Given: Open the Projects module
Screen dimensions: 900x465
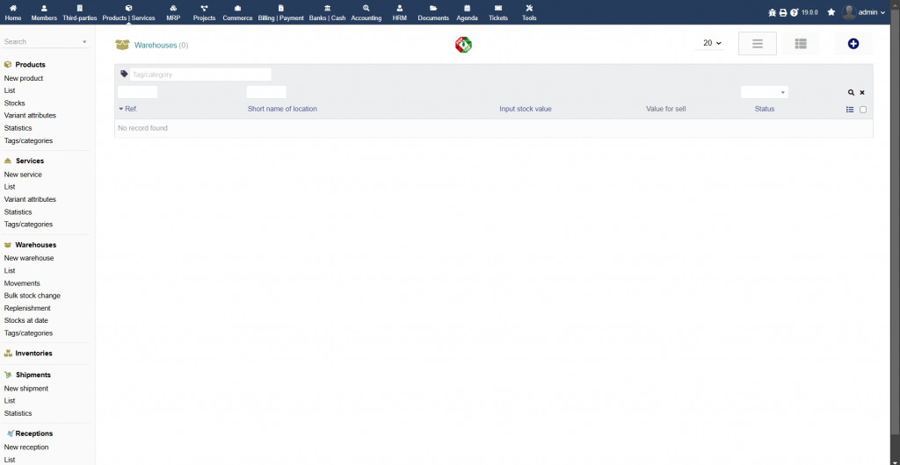Looking at the screenshot, I should coord(204,12).
